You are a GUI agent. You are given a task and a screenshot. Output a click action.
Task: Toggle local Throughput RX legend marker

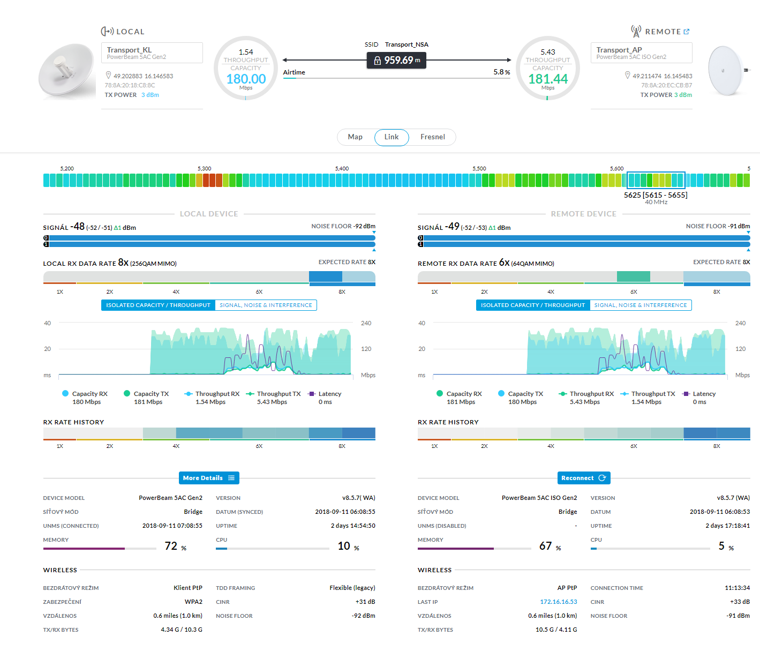pos(188,394)
